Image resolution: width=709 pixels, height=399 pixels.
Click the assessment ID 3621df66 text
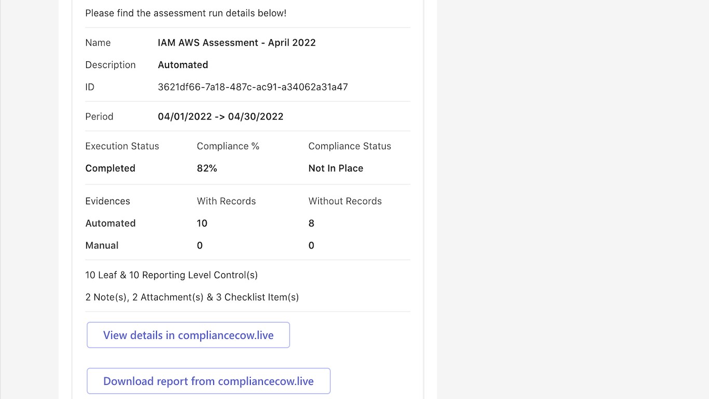click(x=253, y=87)
